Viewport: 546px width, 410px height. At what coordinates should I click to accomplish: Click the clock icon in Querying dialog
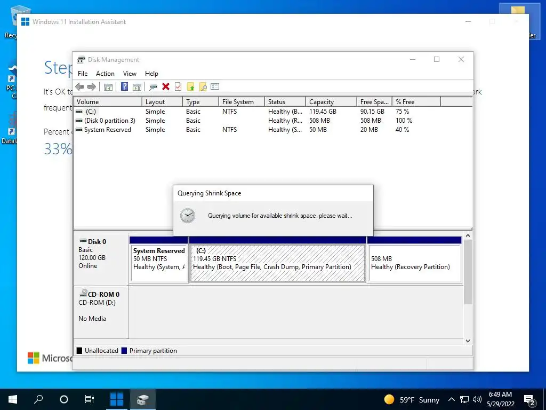[188, 216]
